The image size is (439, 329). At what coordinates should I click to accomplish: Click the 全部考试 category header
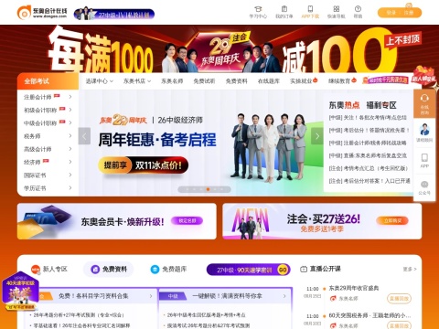tap(48, 81)
